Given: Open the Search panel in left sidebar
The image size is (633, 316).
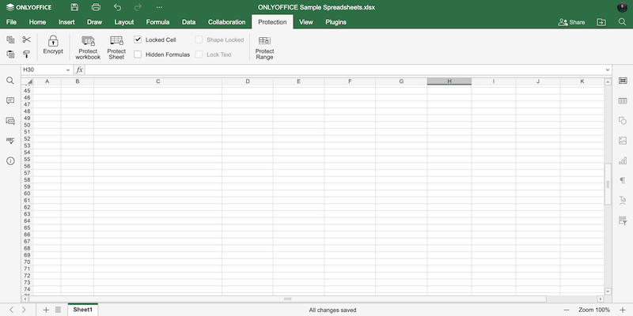Looking at the screenshot, I should (10, 81).
